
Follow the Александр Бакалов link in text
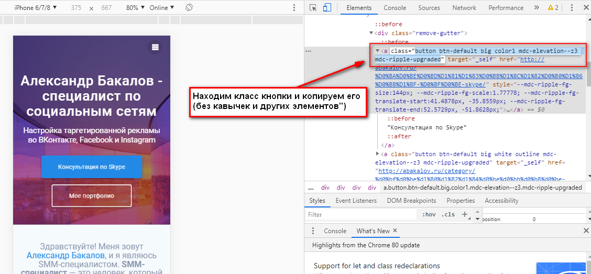[x=65, y=256]
